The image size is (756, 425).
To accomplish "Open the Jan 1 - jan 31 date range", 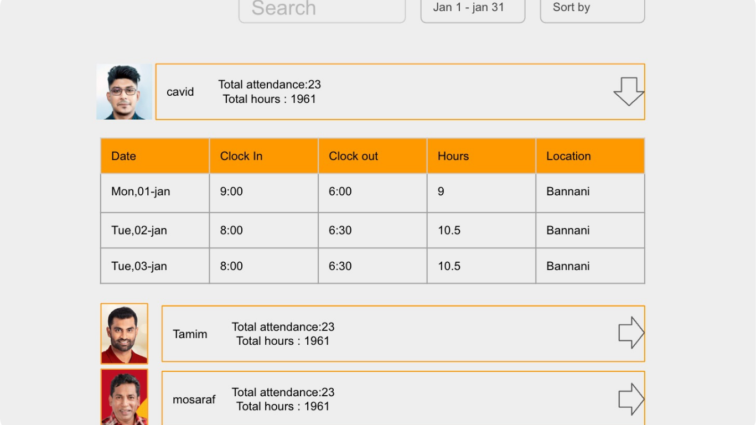I will pyautogui.click(x=473, y=9).
